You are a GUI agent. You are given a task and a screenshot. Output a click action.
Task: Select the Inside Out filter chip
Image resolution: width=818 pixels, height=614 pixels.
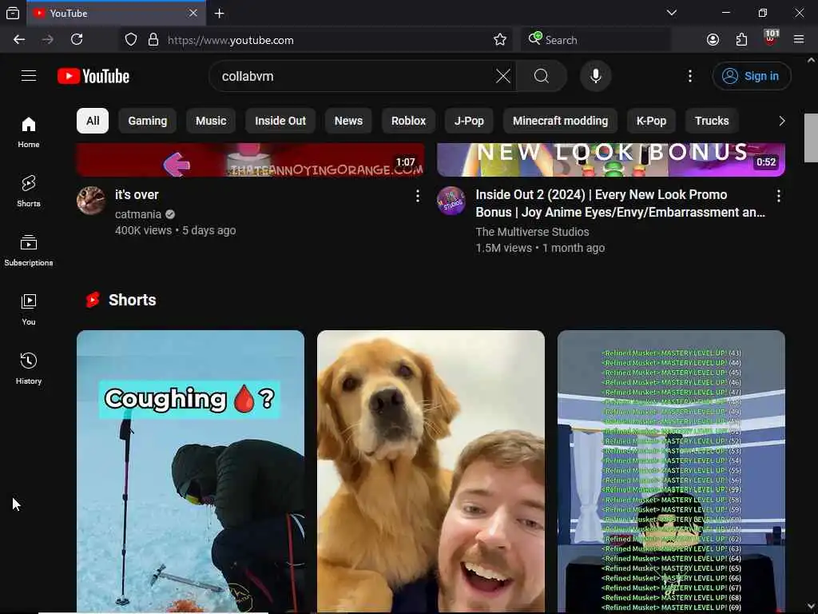(280, 122)
